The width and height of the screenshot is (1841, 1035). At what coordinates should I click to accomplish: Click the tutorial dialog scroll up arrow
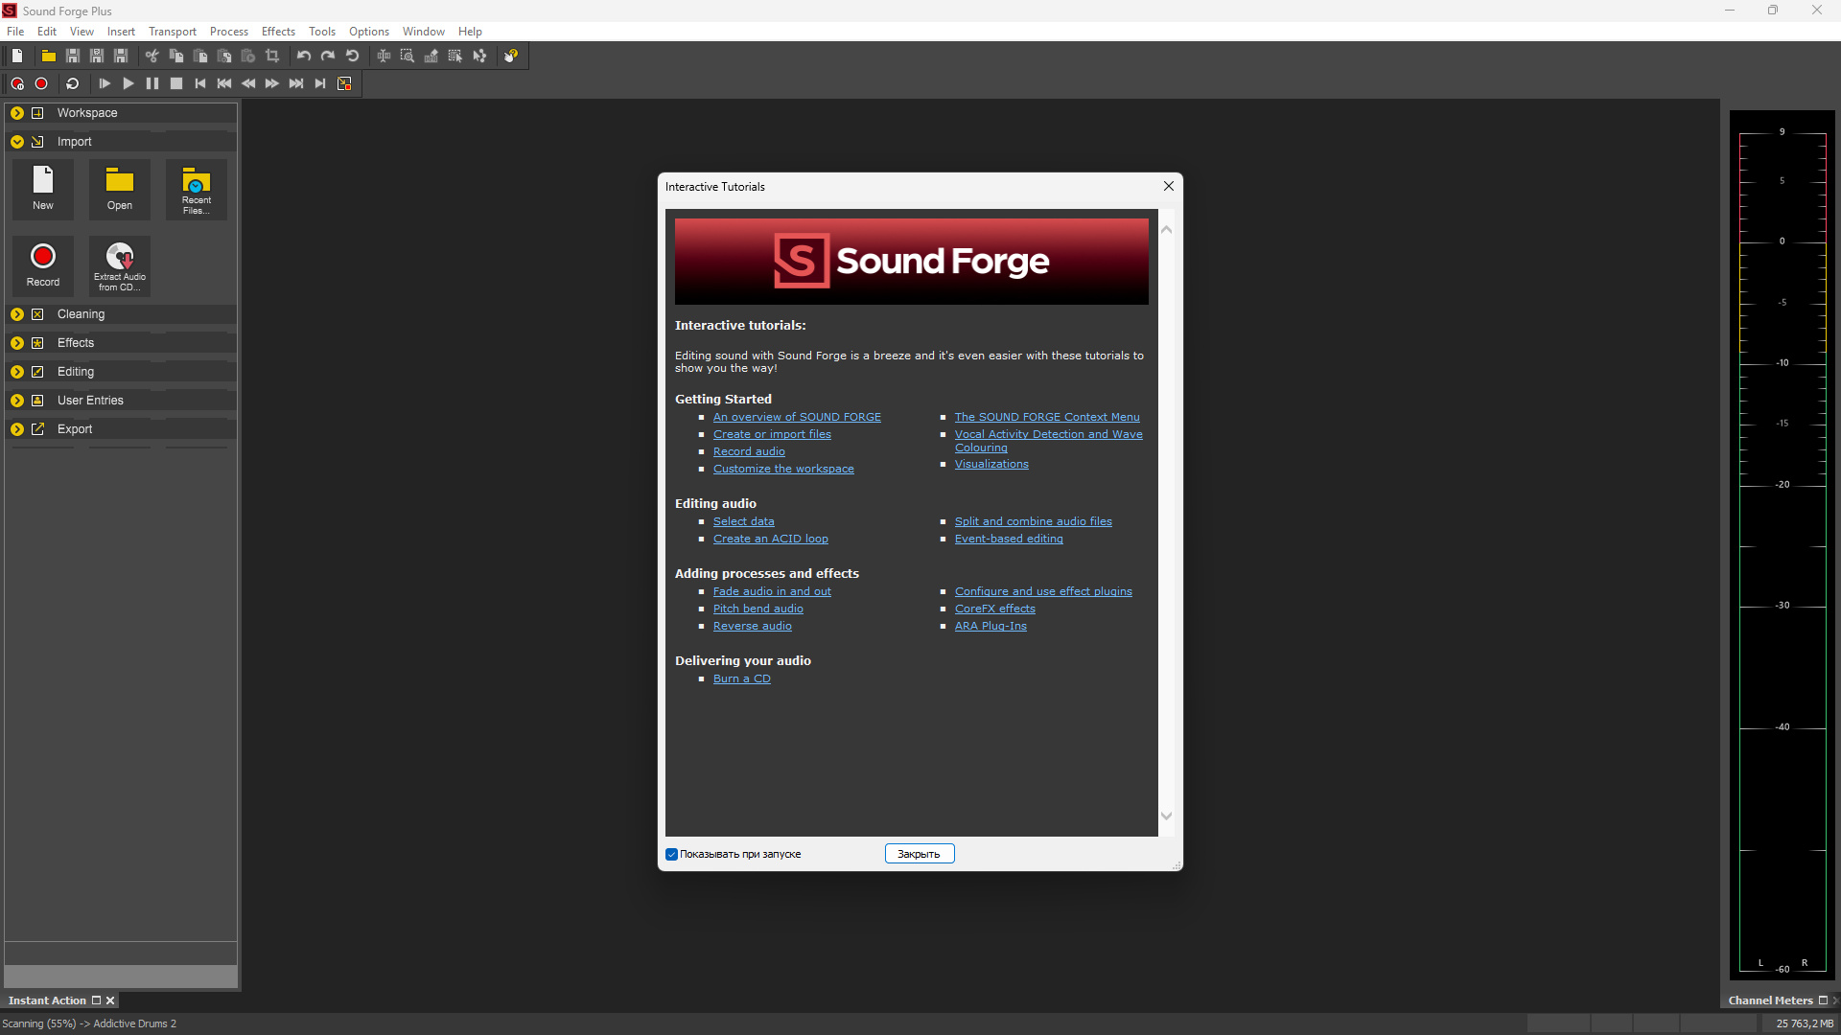point(1167,229)
